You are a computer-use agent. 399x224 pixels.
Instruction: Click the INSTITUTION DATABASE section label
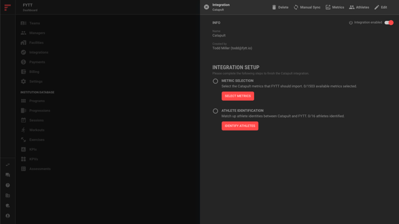(x=37, y=93)
